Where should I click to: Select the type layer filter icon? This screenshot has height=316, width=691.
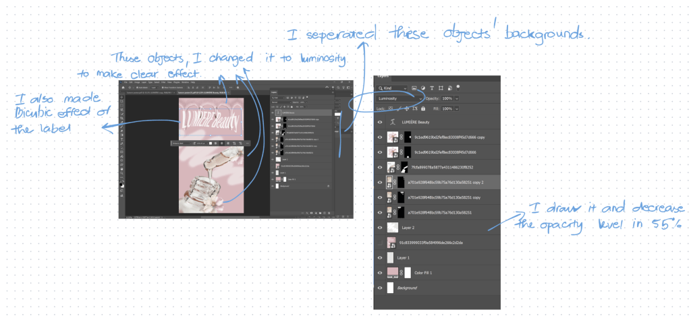(432, 88)
